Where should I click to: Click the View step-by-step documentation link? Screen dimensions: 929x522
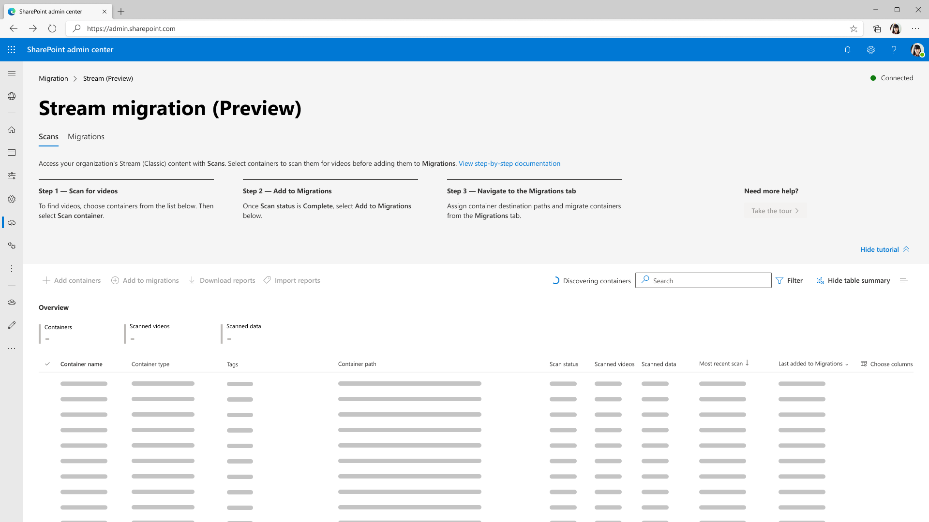(509, 163)
